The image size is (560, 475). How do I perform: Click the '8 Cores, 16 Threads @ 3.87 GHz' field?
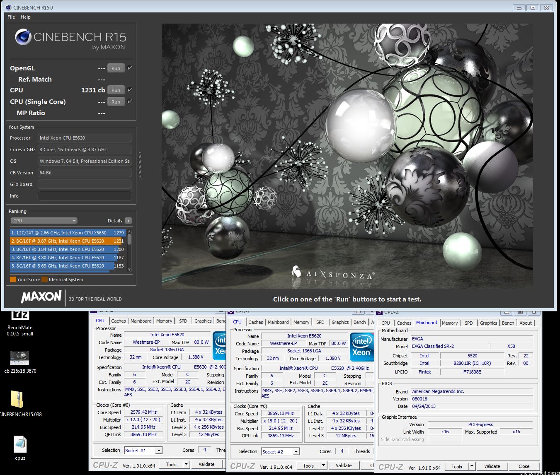coord(85,149)
